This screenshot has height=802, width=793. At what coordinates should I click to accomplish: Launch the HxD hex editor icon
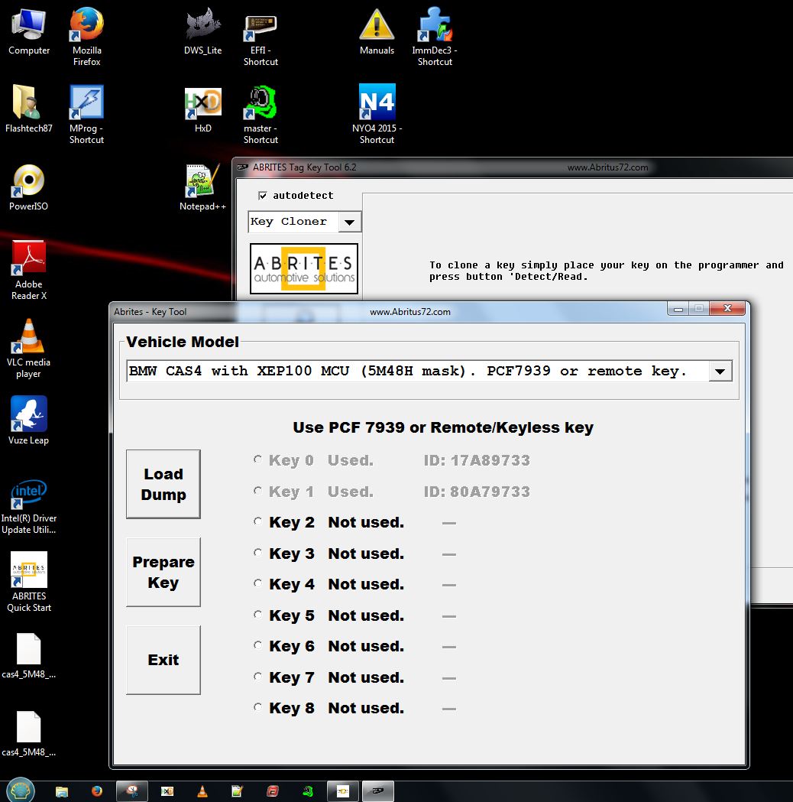[202, 102]
